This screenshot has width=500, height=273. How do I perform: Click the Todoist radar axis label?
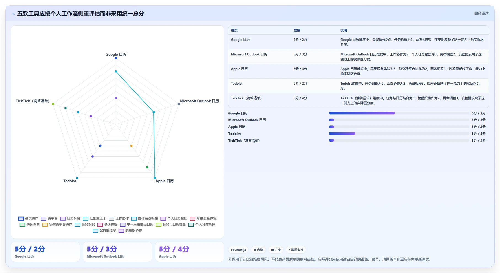point(70,181)
